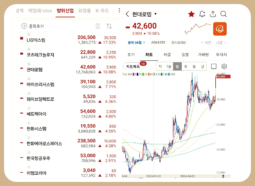Switch to the K-푸드 watchlist tab
This screenshot has height=186, width=255.
(x=102, y=11)
